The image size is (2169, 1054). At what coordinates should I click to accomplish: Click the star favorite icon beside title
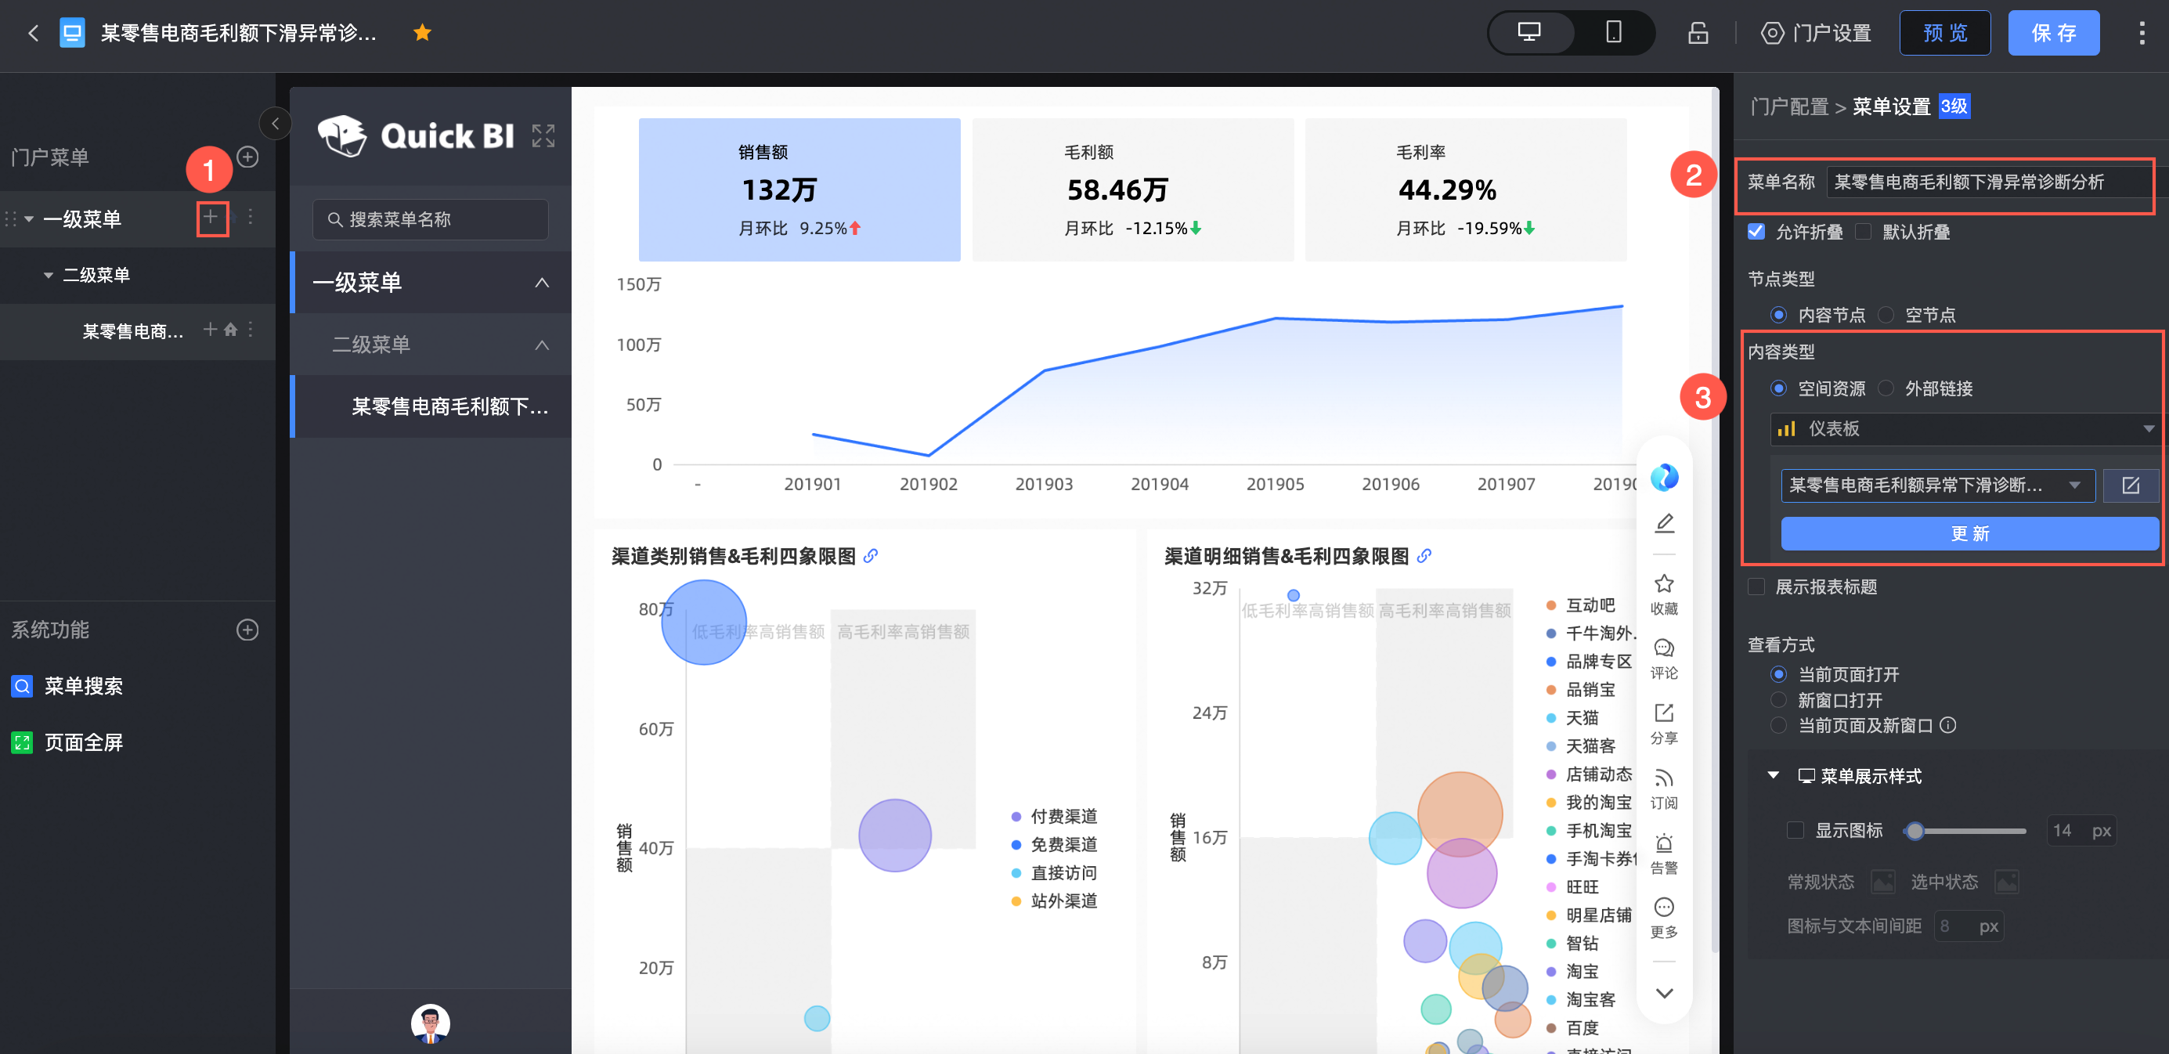[x=422, y=33]
